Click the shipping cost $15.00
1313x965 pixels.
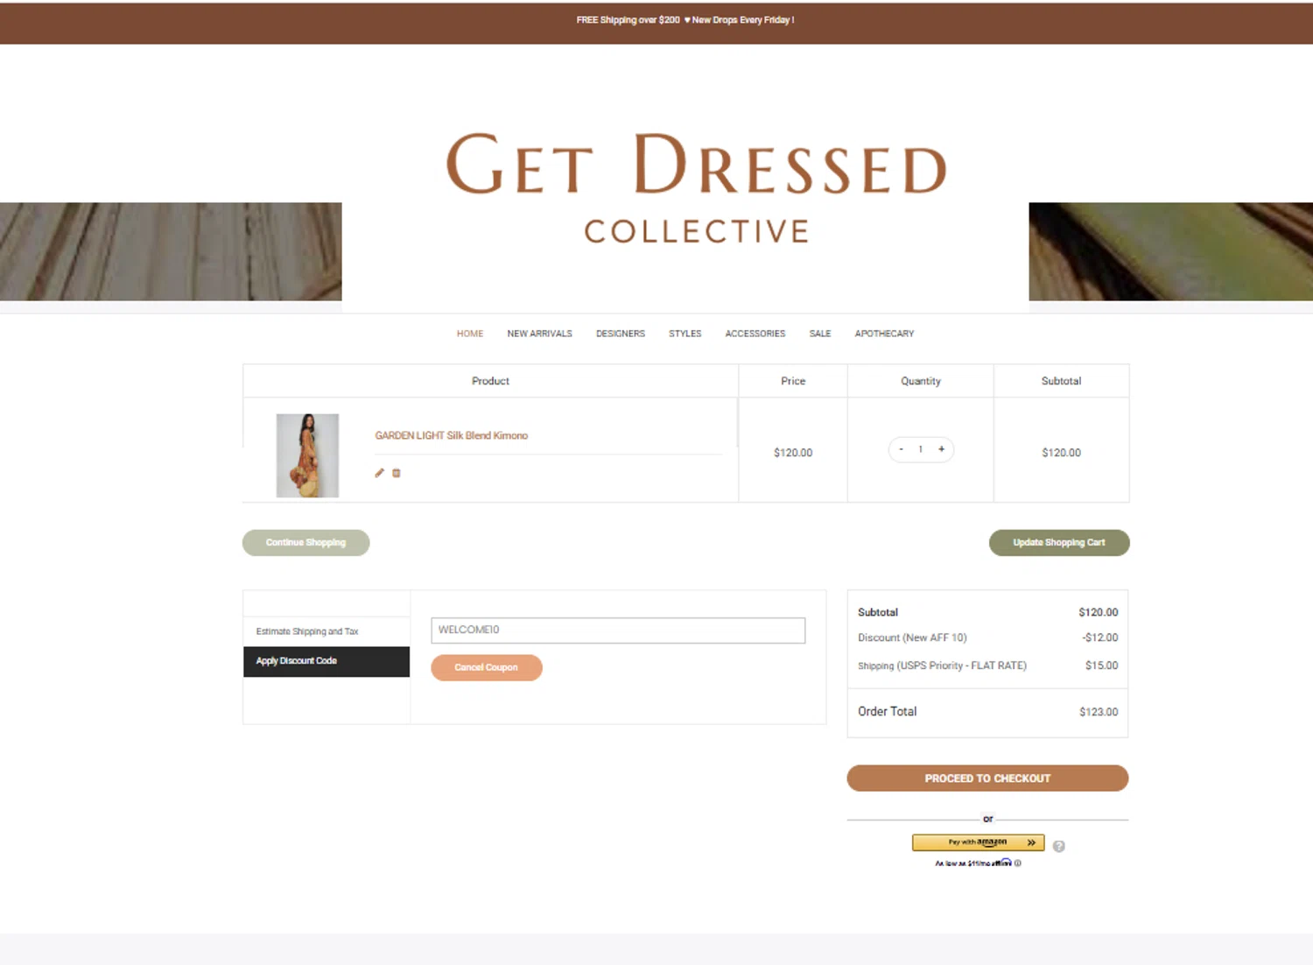(x=1102, y=666)
